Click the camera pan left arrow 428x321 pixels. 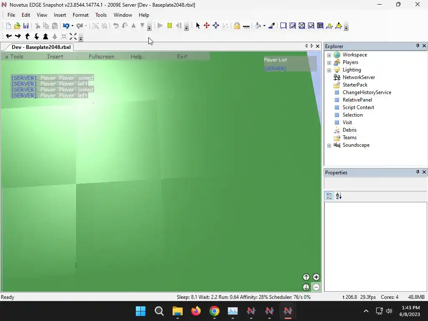[9, 36]
